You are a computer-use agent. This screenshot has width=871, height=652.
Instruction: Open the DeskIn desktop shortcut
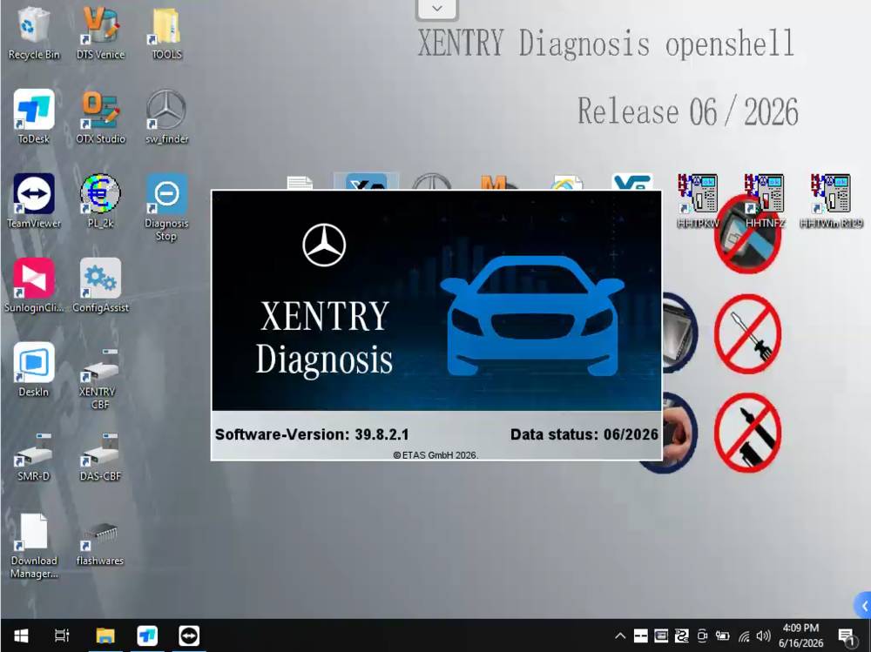click(33, 370)
